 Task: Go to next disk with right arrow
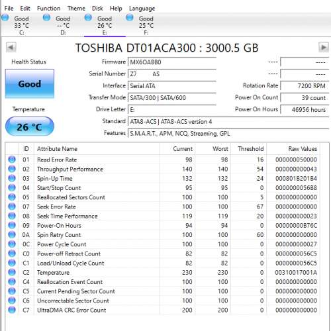324,47
